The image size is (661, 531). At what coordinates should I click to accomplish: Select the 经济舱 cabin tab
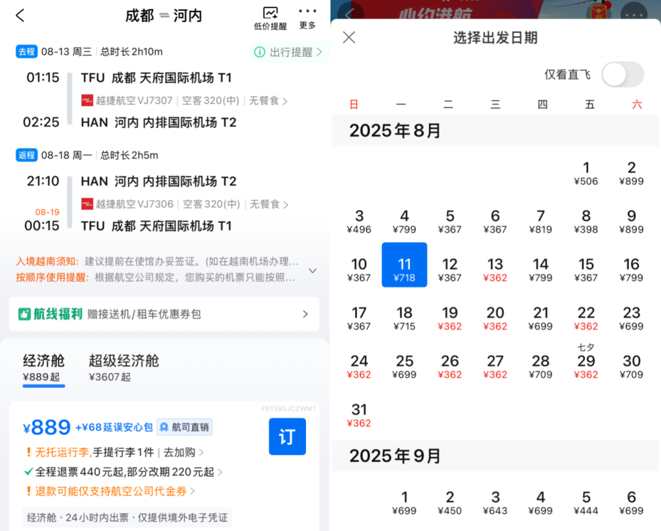point(43,368)
